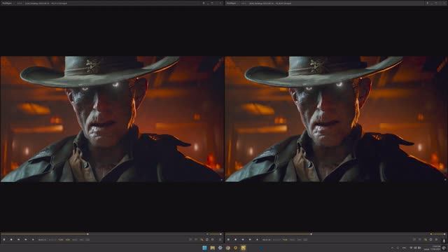Image resolution: width=448 pixels, height=252 pixels.
Task: Open the taskbar clock and date
Action: [x=433, y=248]
